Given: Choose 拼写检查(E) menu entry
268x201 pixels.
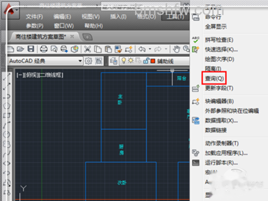Looking at the screenshot, I should pos(219,40).
